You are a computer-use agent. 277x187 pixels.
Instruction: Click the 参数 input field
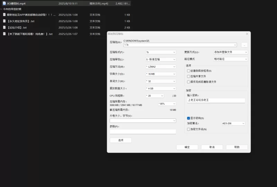click(143, 132)
